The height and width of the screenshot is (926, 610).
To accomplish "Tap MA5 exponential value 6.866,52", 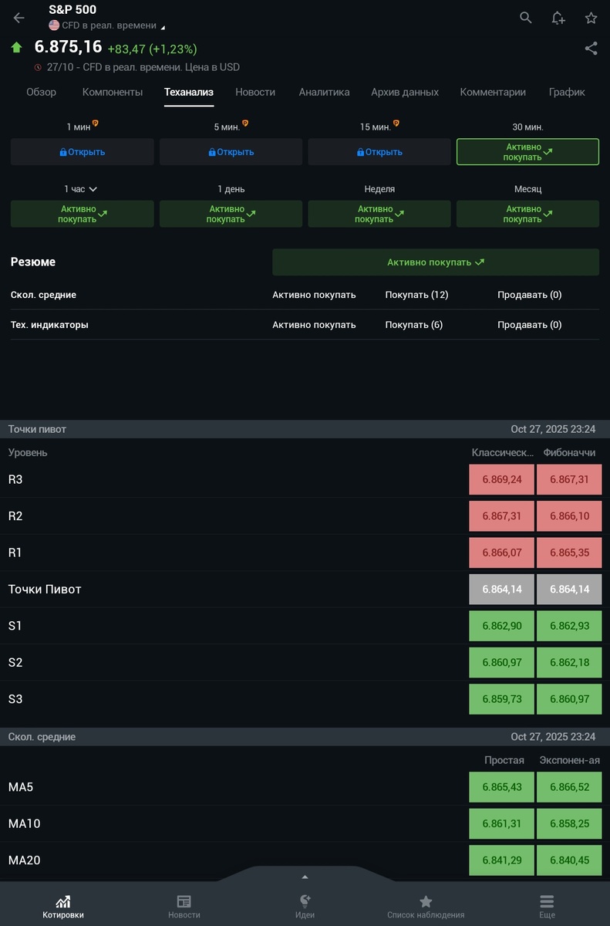I will 569,787.
